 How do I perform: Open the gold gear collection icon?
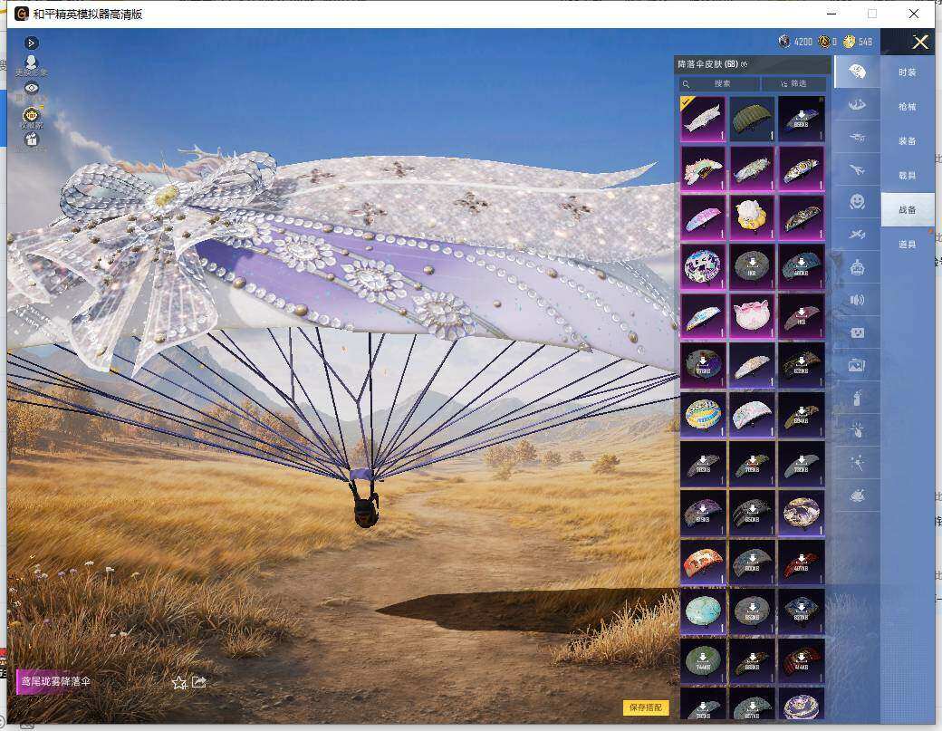tap(31, 115)
